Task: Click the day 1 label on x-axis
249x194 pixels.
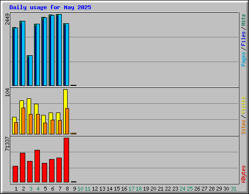Action: 16,189
